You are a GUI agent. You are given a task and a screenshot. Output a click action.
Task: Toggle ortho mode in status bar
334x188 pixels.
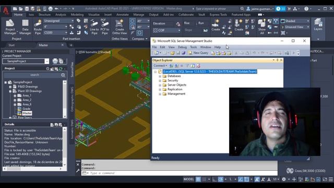(214, 179)
